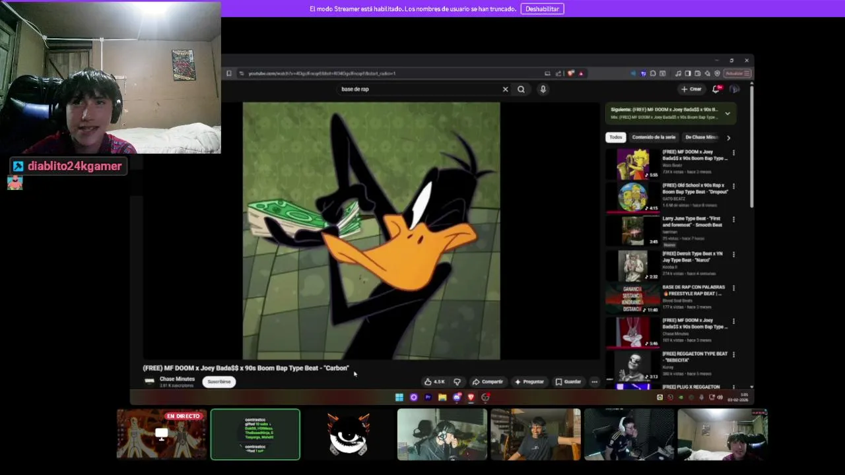The image size is (845, 475).
Task: Open the Chase Minutes channel name
Action: click(177, 379)
